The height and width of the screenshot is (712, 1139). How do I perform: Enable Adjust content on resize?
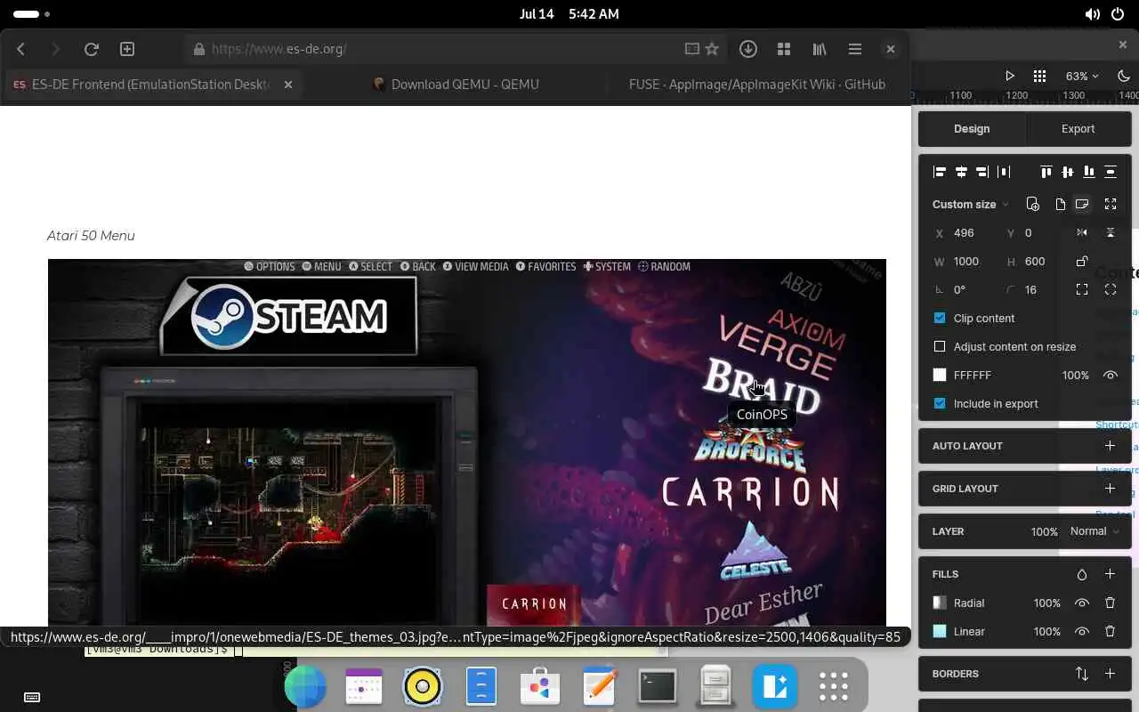coord(940,346)
